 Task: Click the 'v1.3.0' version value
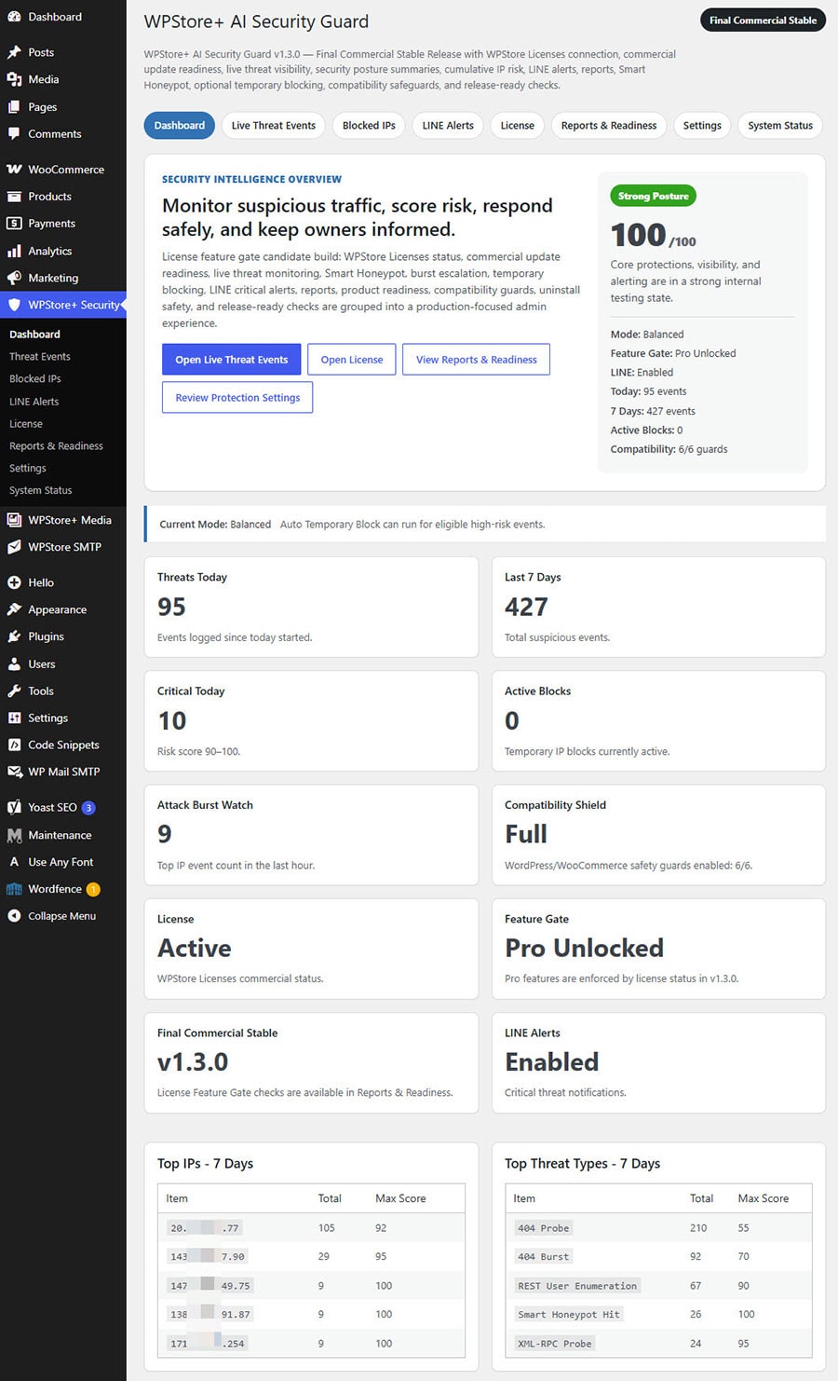[x=193, y=1062]
